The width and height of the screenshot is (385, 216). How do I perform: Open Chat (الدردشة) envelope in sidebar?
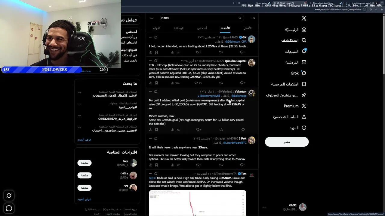click(296, 62)
